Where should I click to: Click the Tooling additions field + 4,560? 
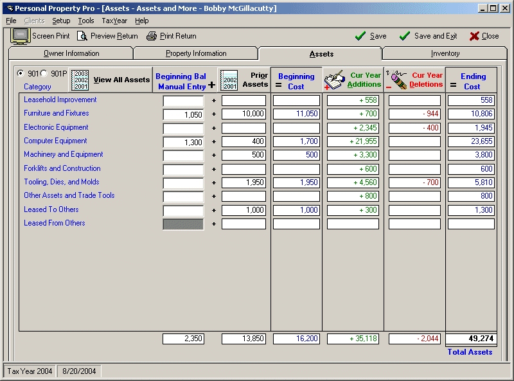coord(353,182)
